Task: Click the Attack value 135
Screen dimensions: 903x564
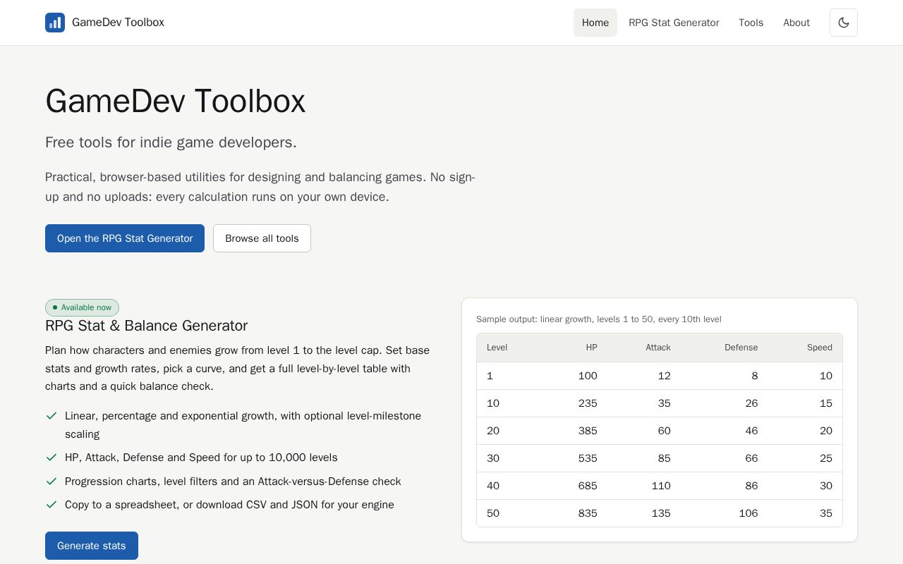Action: point(661,513)
